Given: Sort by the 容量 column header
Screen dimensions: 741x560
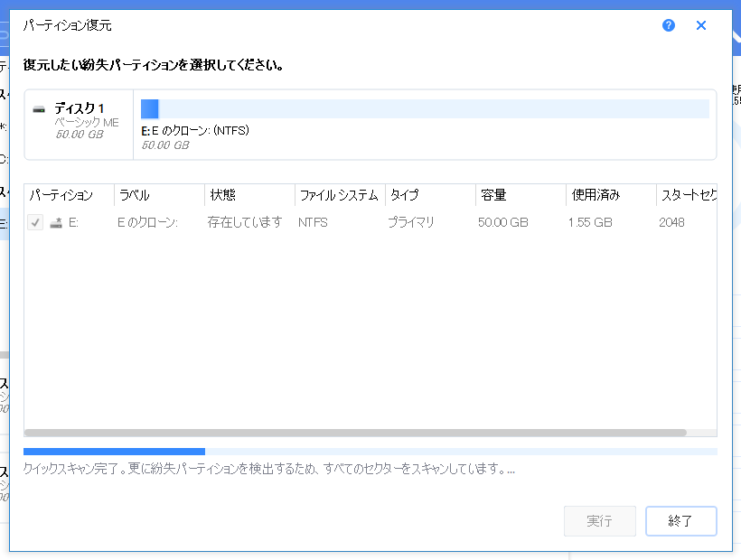Looking at the screenshot, I should pyautogui.click(x=492, y=195).
